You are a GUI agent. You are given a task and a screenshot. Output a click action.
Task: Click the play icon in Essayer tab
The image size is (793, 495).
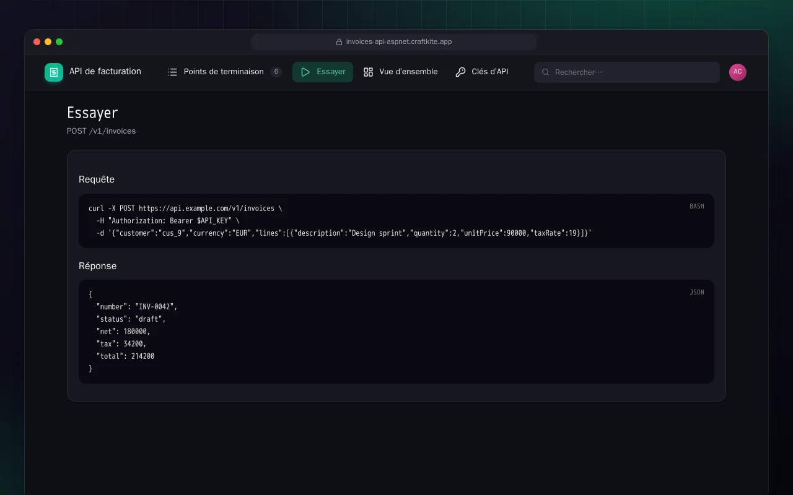coord(305,72)
